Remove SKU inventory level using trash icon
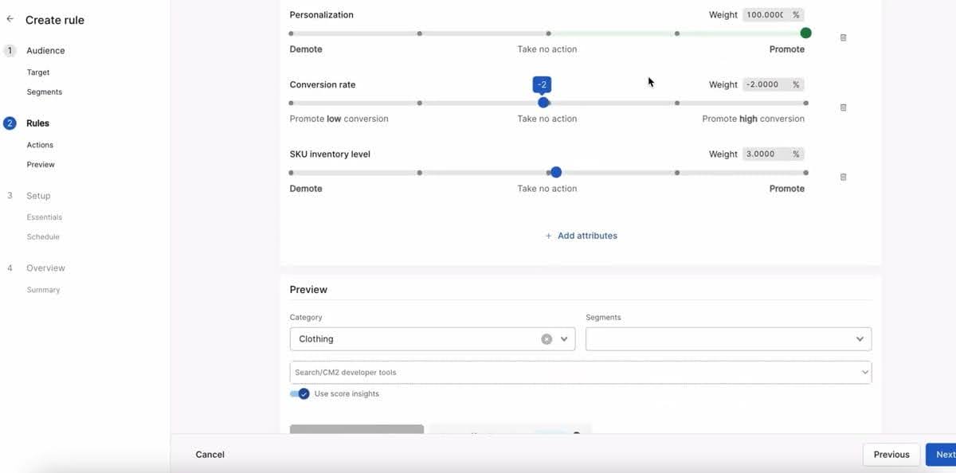The image size is (956, 473). (x=843, y=177)
